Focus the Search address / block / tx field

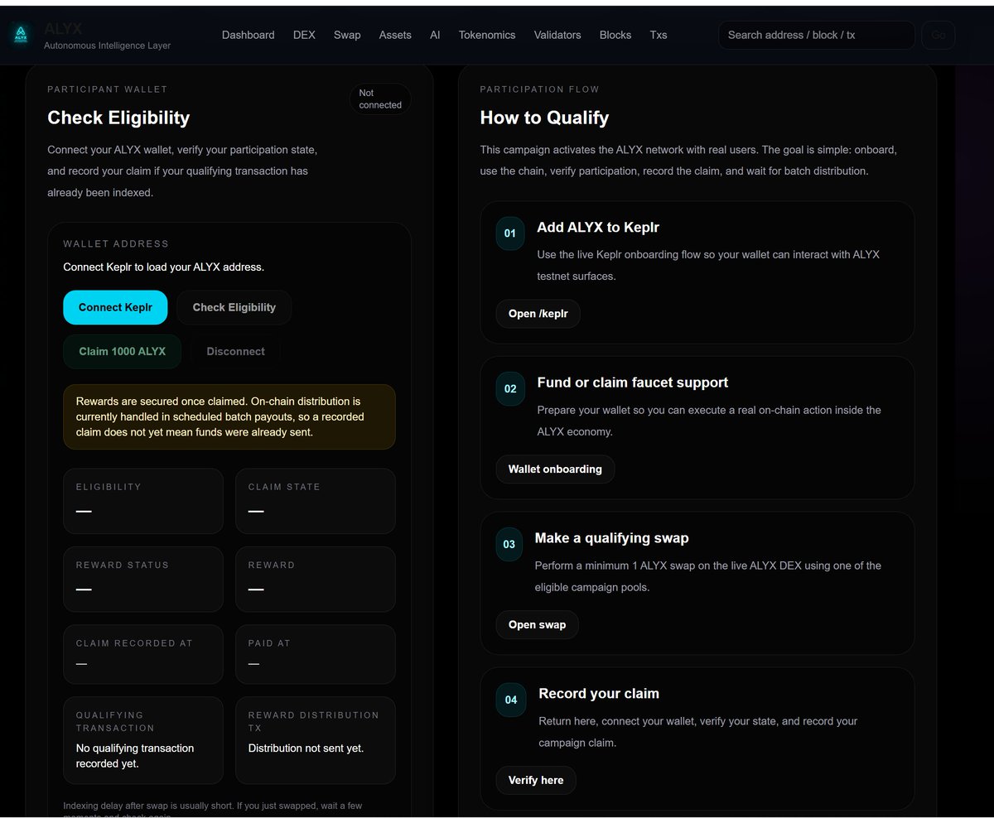tap(817, 35)
